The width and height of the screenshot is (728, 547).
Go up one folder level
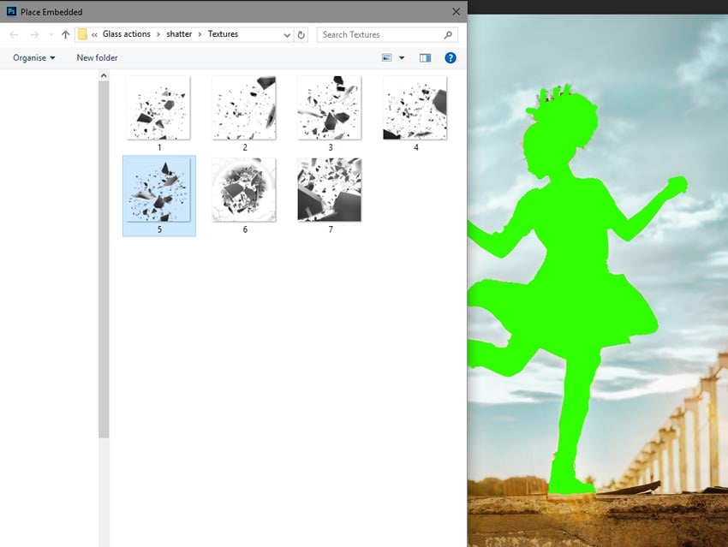click(65, 34)
